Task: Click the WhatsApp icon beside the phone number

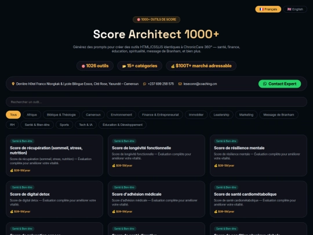Action: (x=144, y=84)
